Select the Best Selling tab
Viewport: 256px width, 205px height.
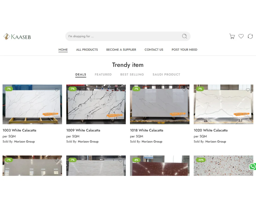tap(132, 75)
